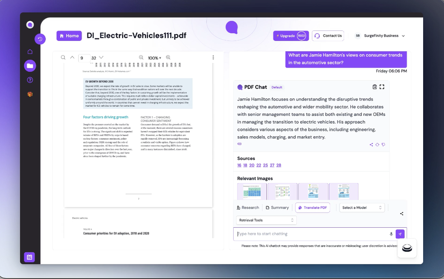Open the Select a Model dropdown
This screenshot has height=279, width=444.
pos(361,207)
